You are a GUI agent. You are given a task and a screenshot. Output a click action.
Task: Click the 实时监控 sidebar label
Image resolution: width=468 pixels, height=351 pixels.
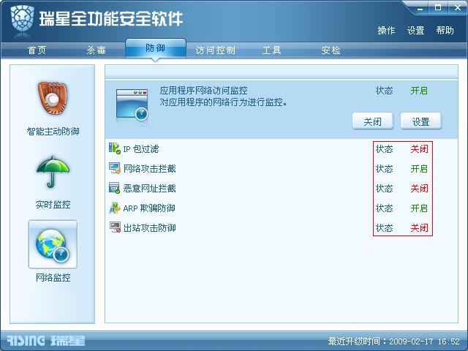pos(53,205)
